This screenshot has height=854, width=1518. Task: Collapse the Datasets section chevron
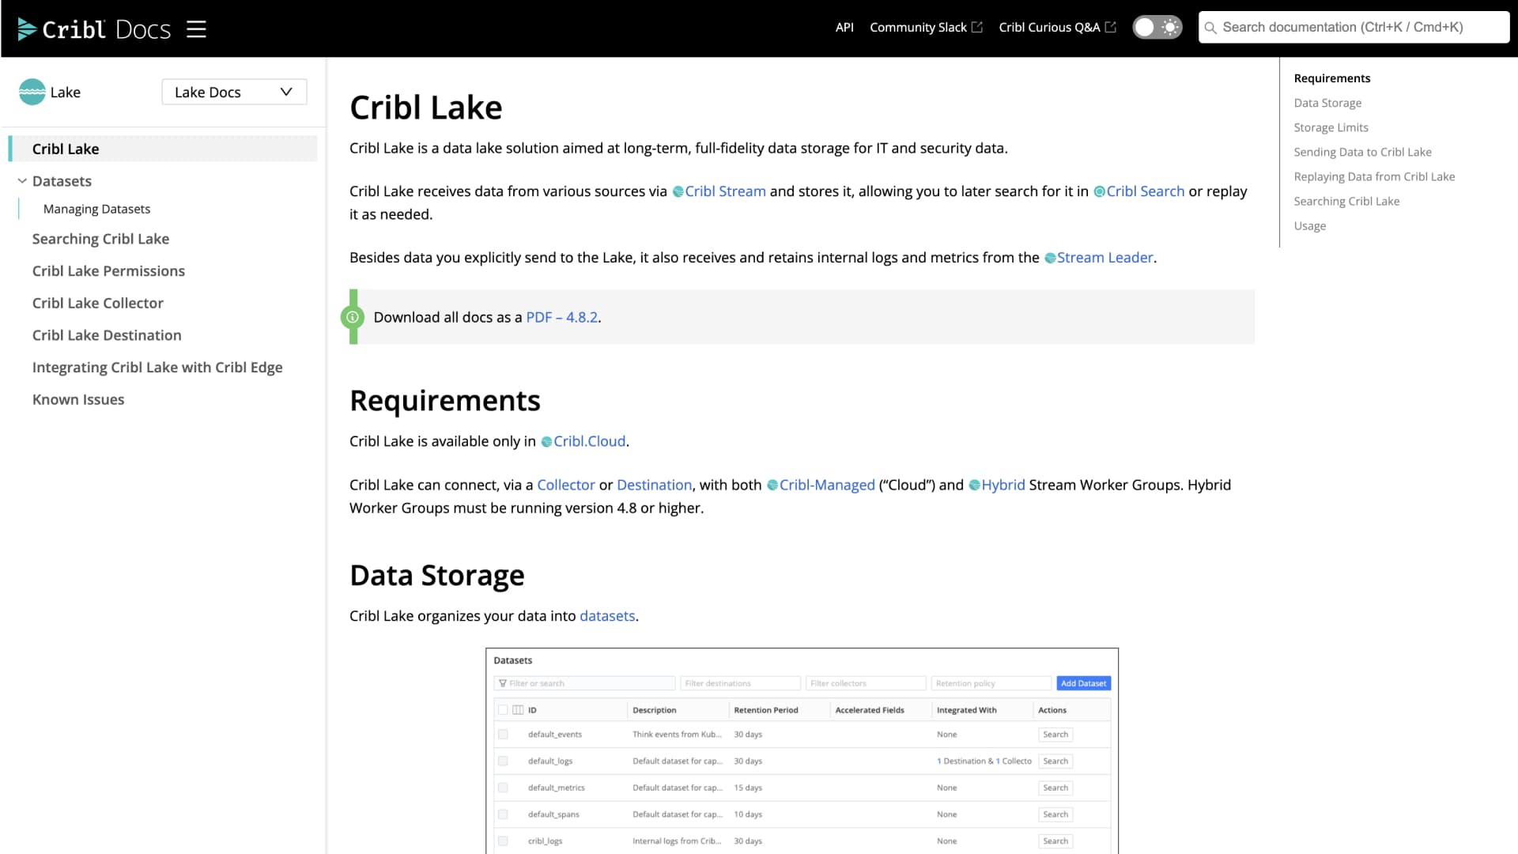(22, 181)
